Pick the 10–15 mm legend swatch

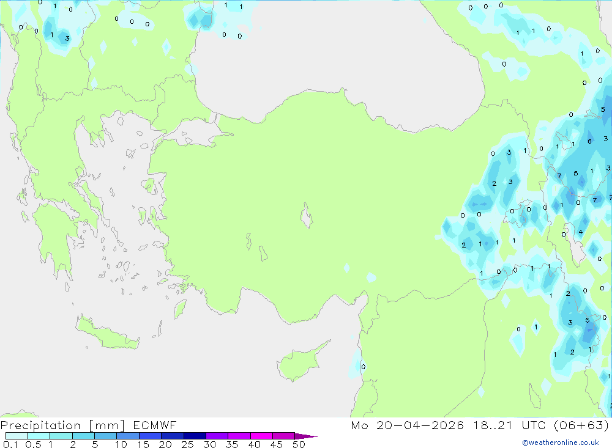128,436
